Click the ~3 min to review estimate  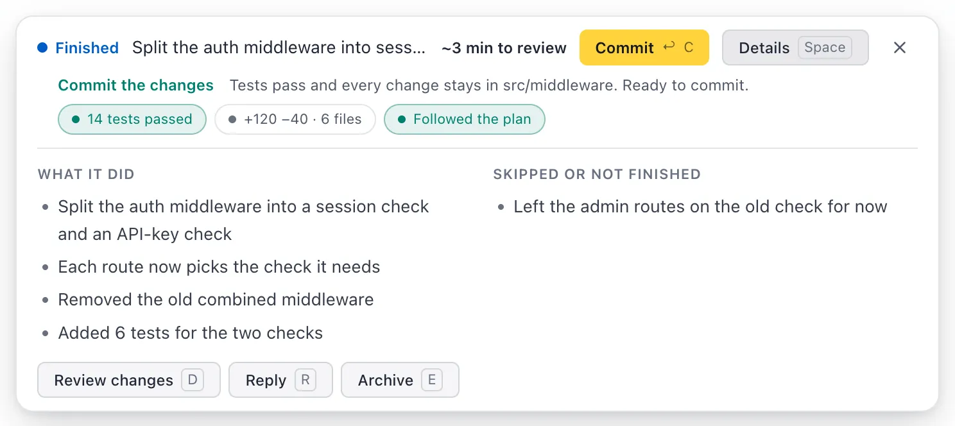pos(504,48)
